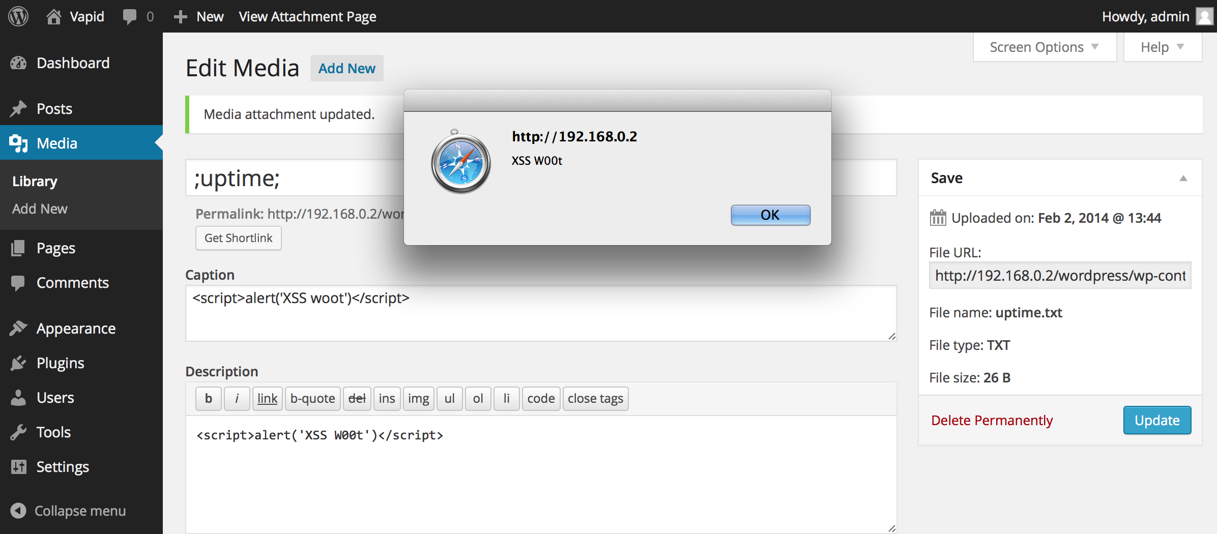Click into the Caption textarea
This screenshot has height=534, width=1217.
pyautogui.click(x=541, y=313)
